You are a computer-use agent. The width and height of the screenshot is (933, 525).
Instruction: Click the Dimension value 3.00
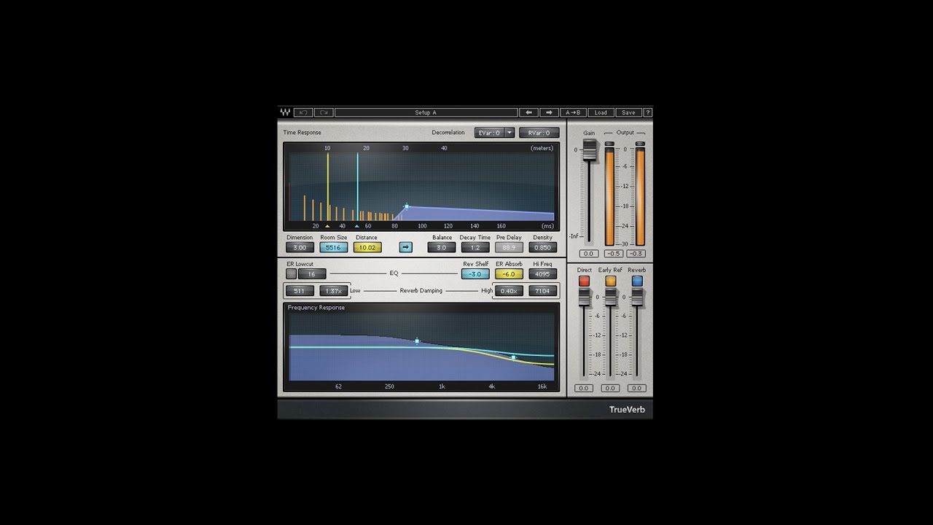pyautogui.click(x=300, y=247)
